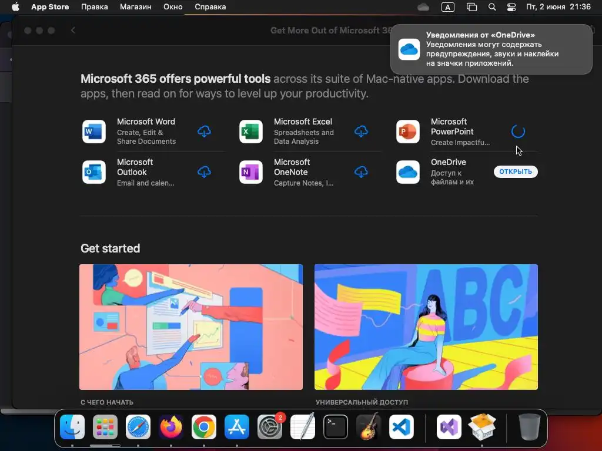Open the Microsoft OneNote app icon
Viewport: 602px width, 451px height.
pyautogui.click(x=251, y=172)
